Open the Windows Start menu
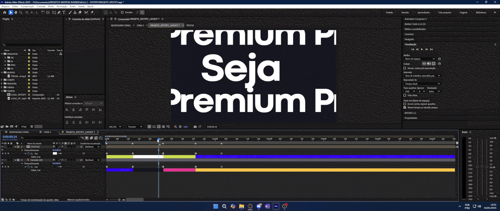500x211 pixels. 216,206
